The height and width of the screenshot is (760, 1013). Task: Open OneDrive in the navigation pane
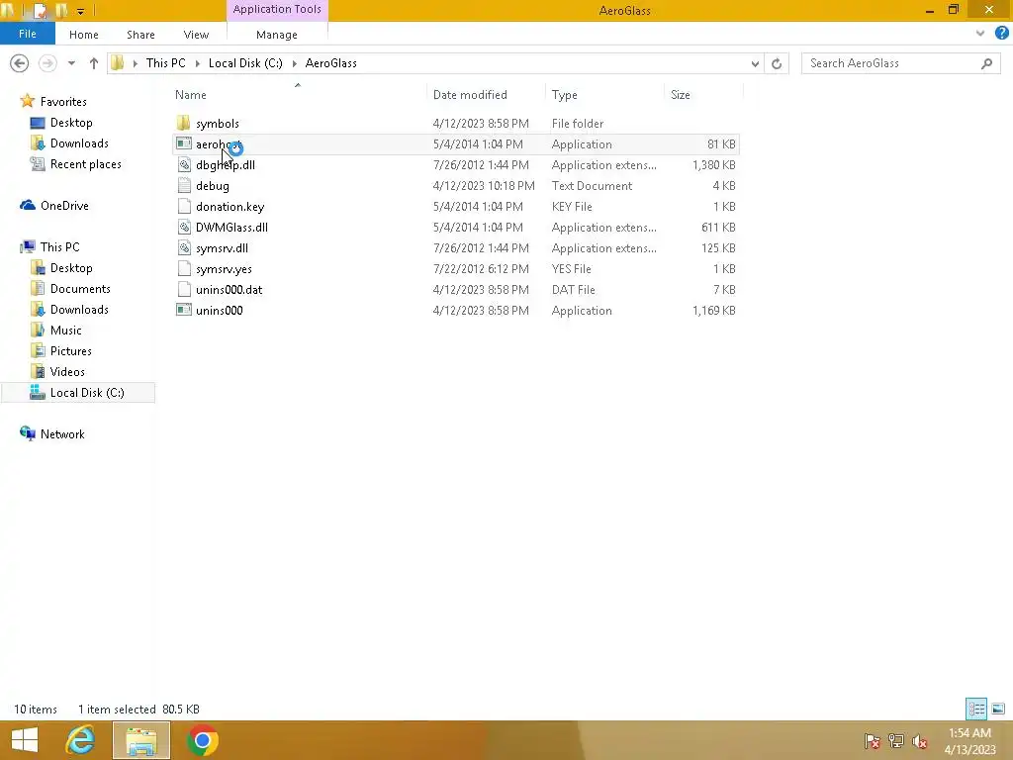coord(64,206)
